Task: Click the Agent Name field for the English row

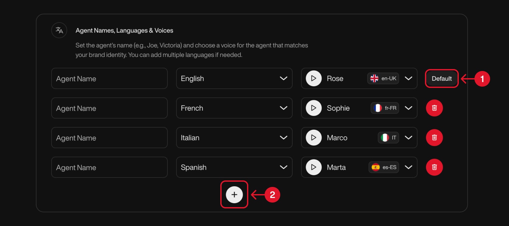Action: tap(109, 78)
